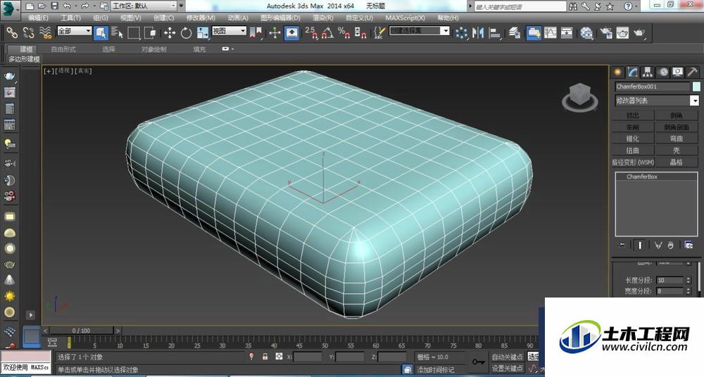Select the Select and Rotate tool

(x=186, y=33)
